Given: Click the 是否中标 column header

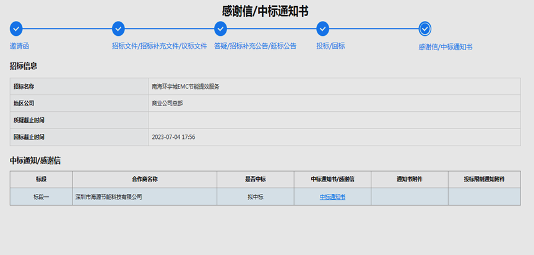Looking at the screenshot, I should pyautogui.click(x=255, y=179).
